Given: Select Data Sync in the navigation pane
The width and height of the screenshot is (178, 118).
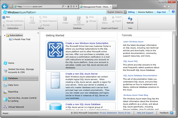Looking at the screenshot, I should click(x=13, y=85).
